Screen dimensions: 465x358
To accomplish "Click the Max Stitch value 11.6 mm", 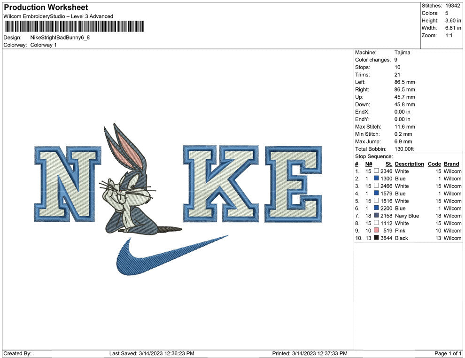I will [x=404, y=127].
